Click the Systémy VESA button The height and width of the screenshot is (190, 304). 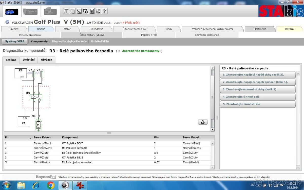(15, 41)
